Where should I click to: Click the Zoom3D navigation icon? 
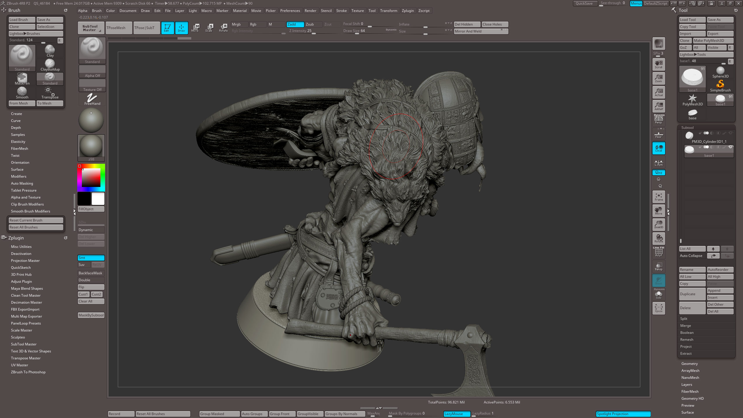point(659,225)
